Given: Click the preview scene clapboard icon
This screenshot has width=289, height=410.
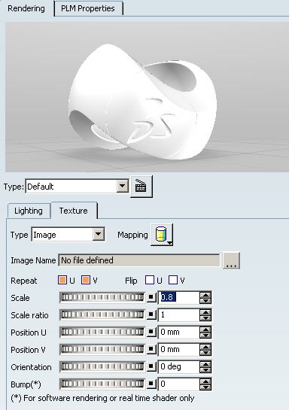Looking at the screenshot, I should click(141, 187).
